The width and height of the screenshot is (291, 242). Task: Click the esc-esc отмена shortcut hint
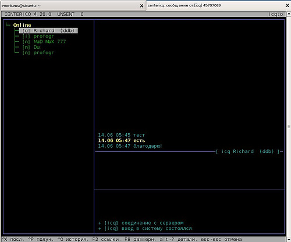pos(221,239)
